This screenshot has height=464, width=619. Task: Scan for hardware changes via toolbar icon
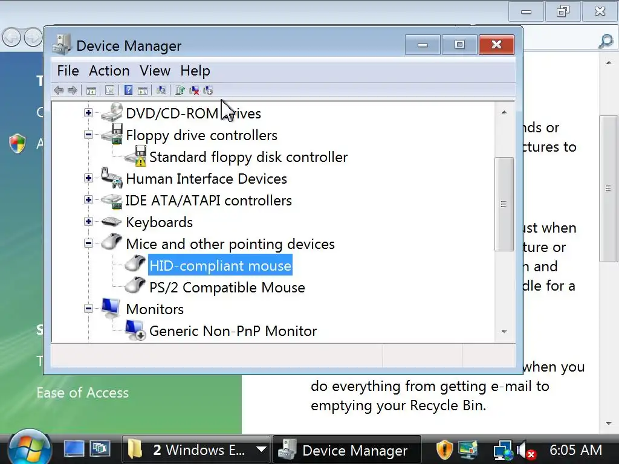click(161, 91)
